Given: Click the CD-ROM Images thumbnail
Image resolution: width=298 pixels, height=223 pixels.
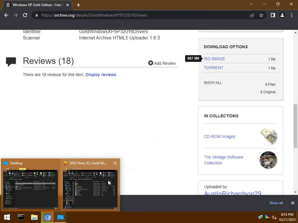Looking at the screenshot, I should pos(269,136).
